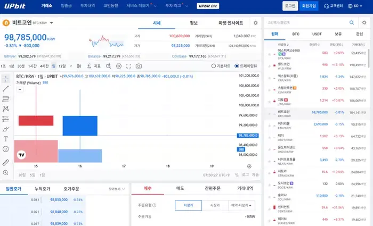Click the TradingView logo on chart
The image size is (373, 226).
coord(21,155)
